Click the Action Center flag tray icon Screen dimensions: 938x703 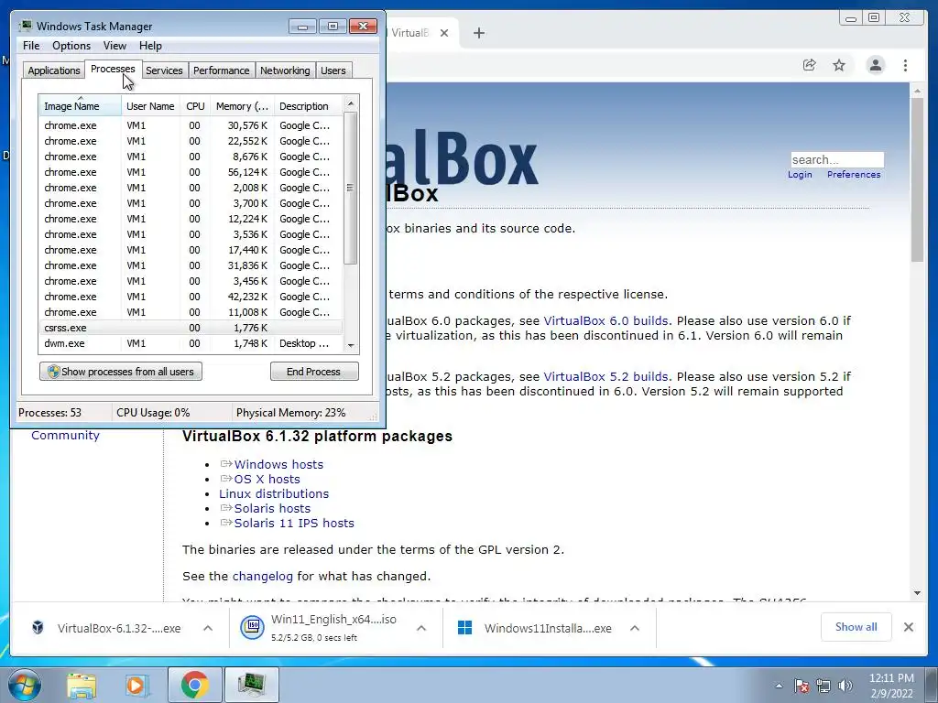click(802, 686)
